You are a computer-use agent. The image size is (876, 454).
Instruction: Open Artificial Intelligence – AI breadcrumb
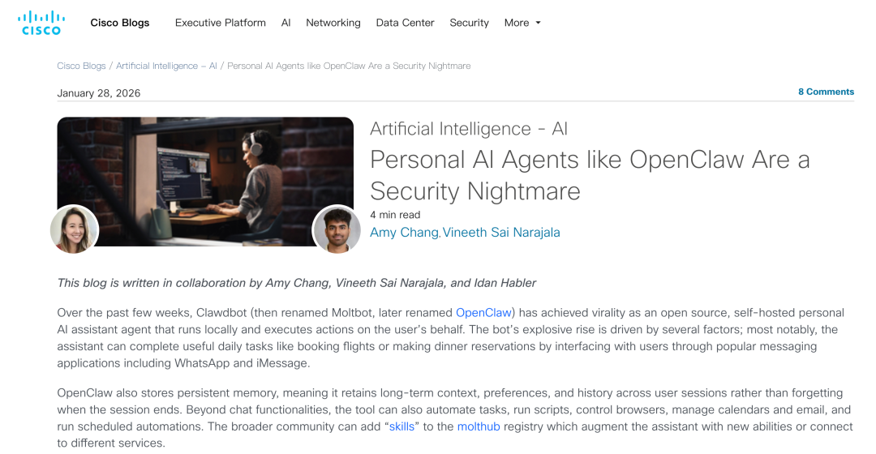[x=166, y=66]
